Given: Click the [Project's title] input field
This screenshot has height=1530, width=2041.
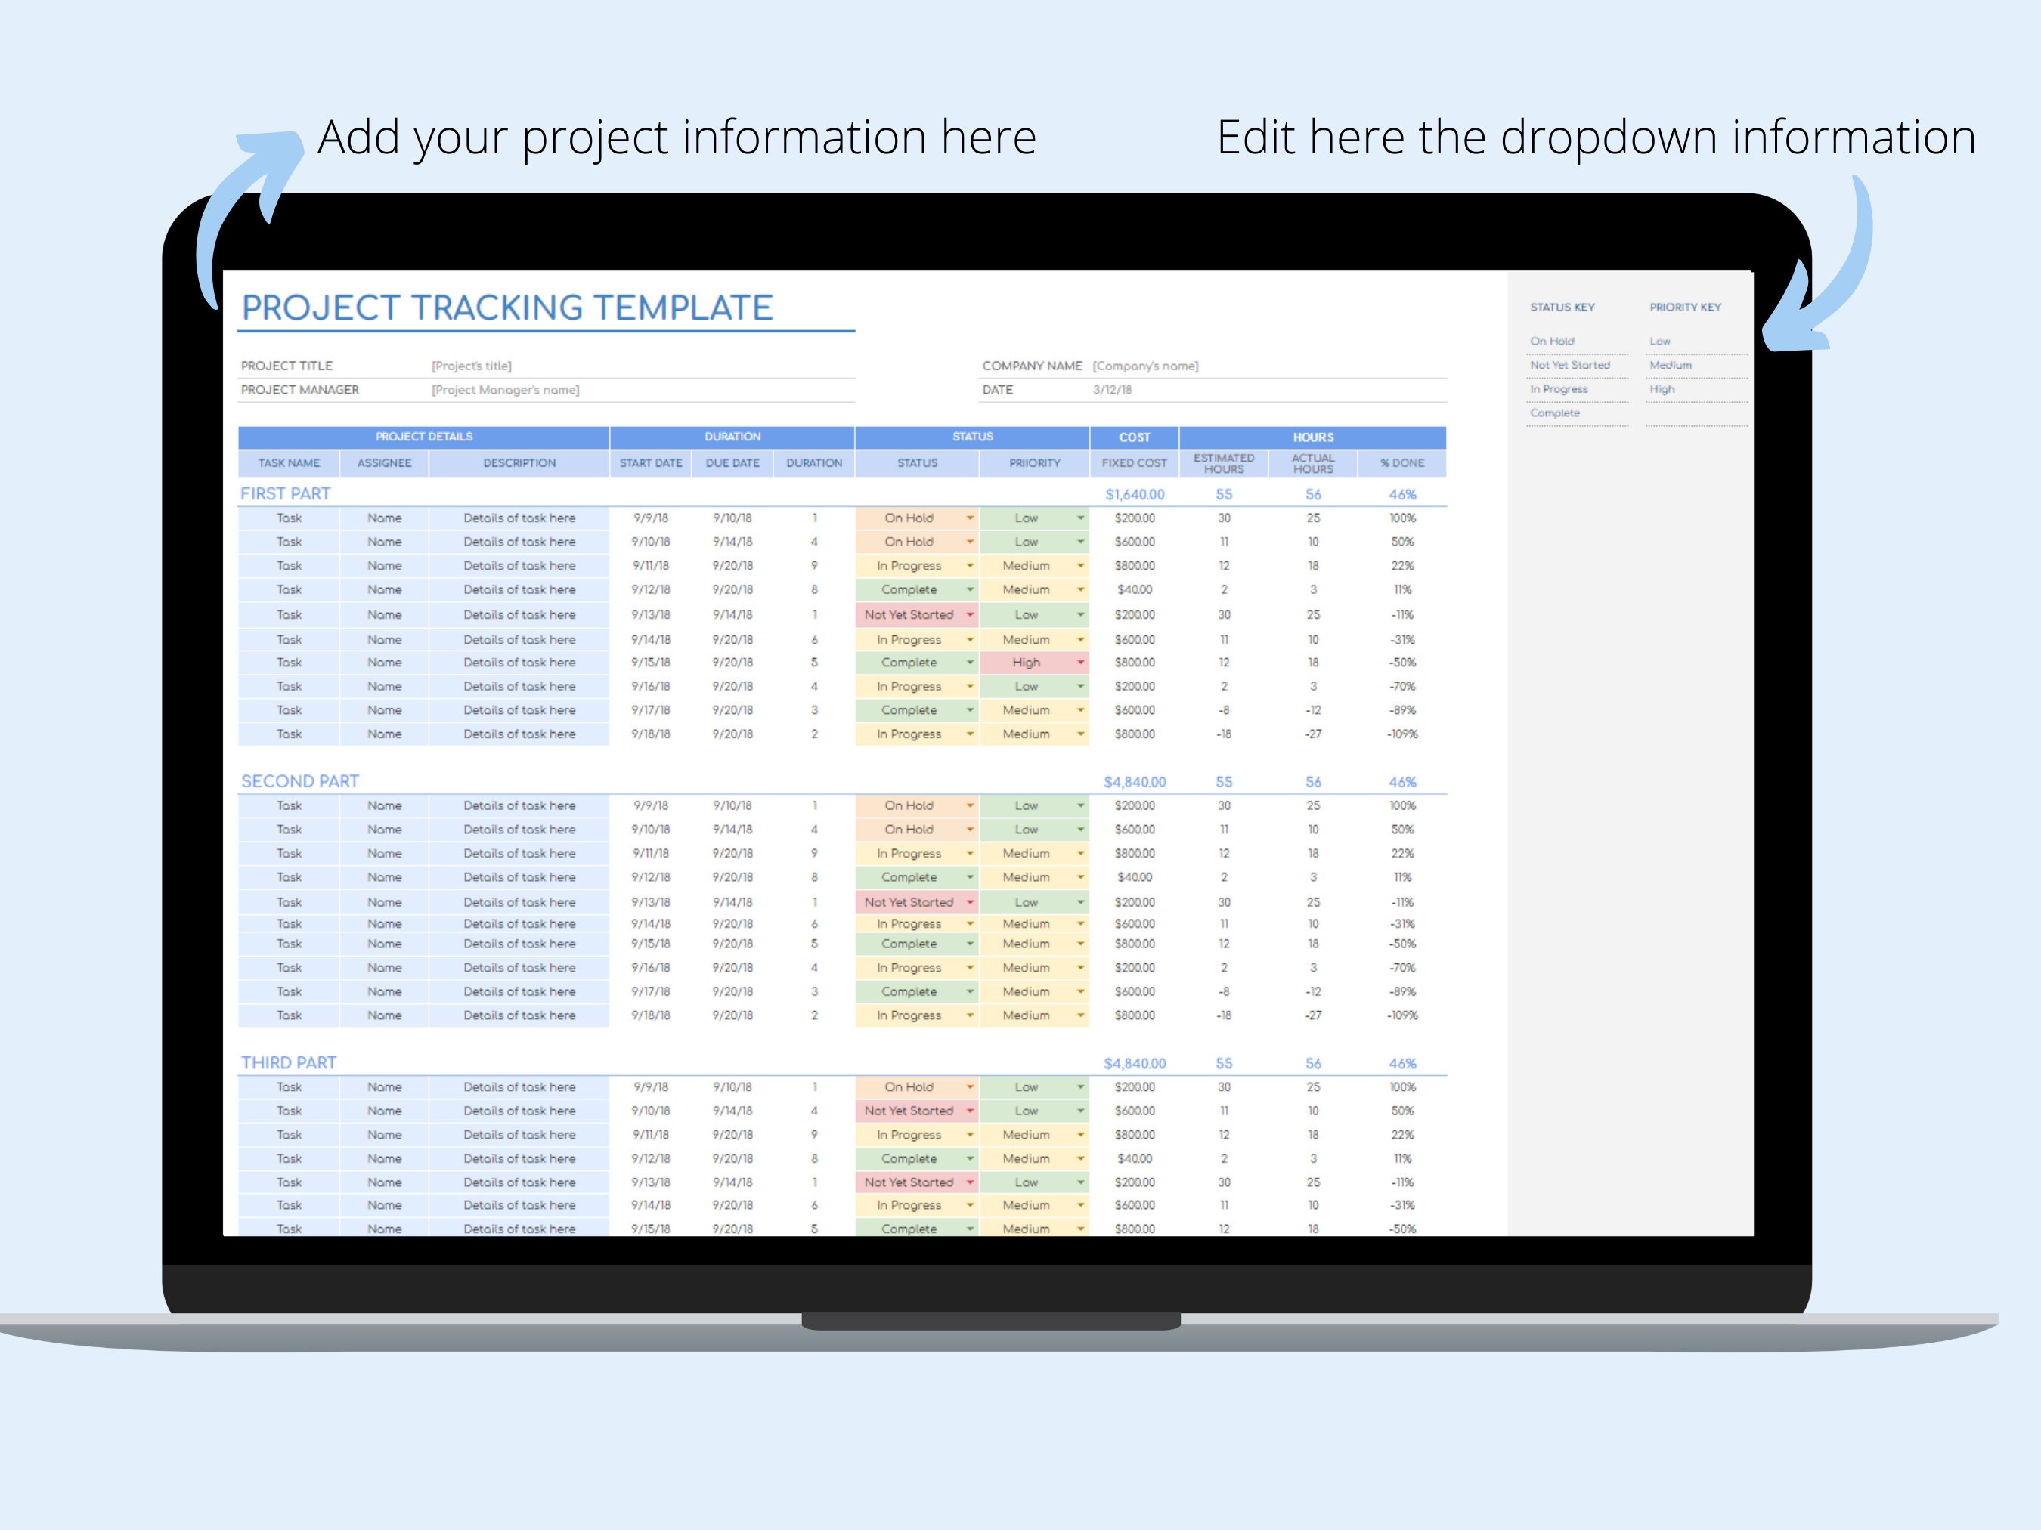Looking at the screenshot, I should (471, 365).
